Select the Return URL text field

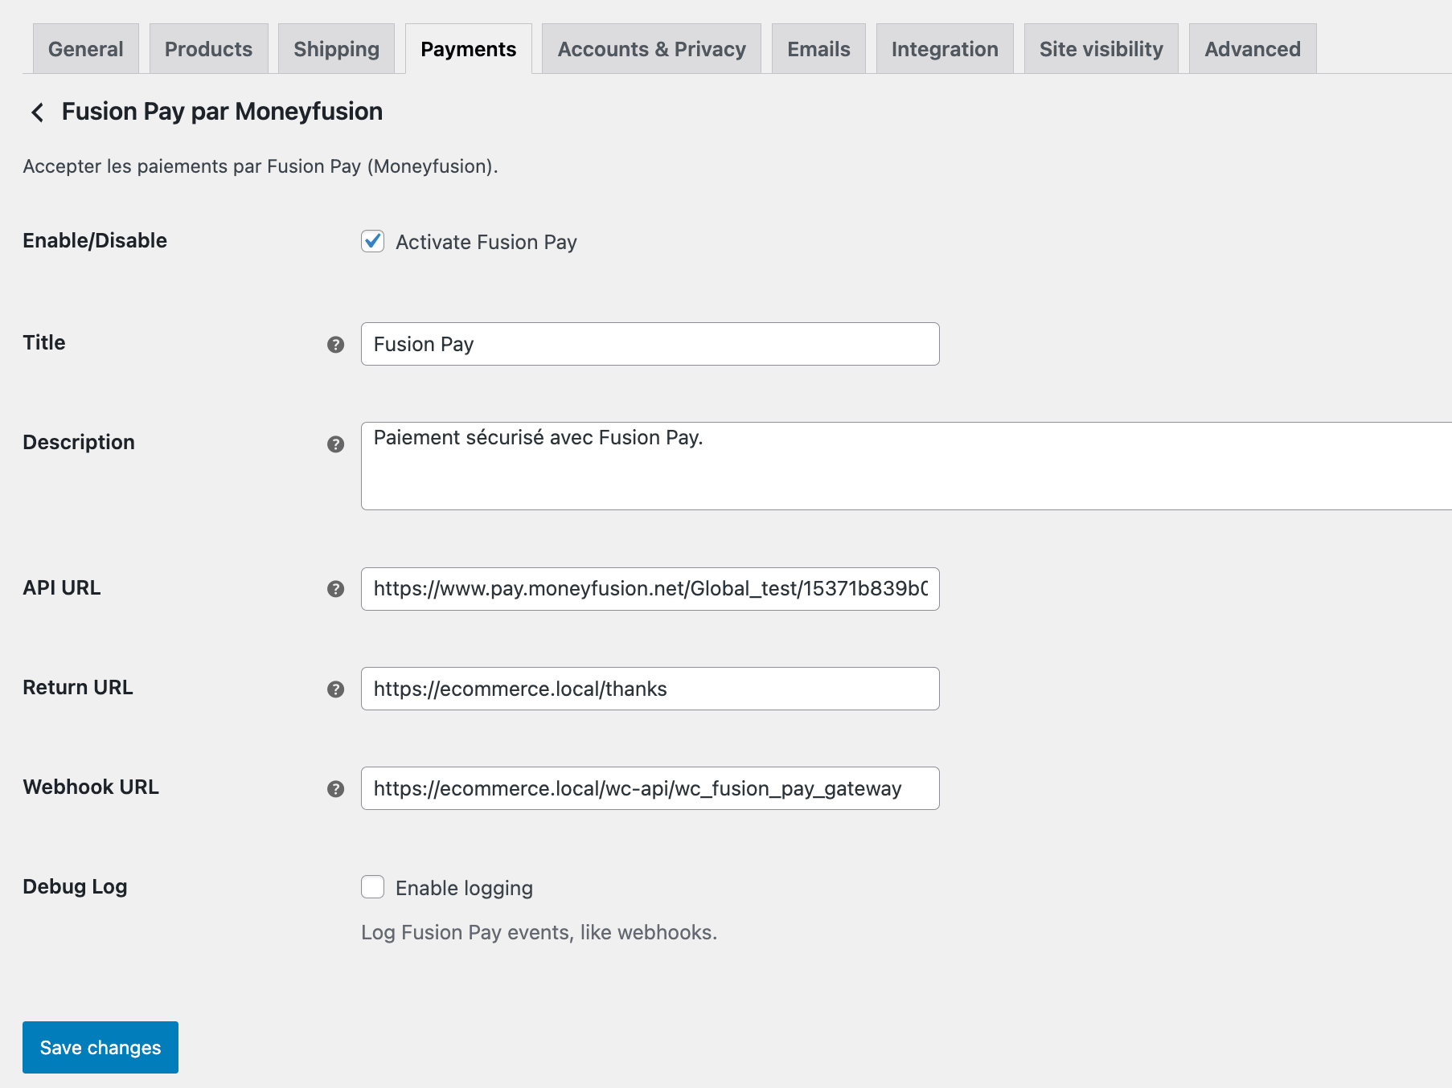coord(649,689)
